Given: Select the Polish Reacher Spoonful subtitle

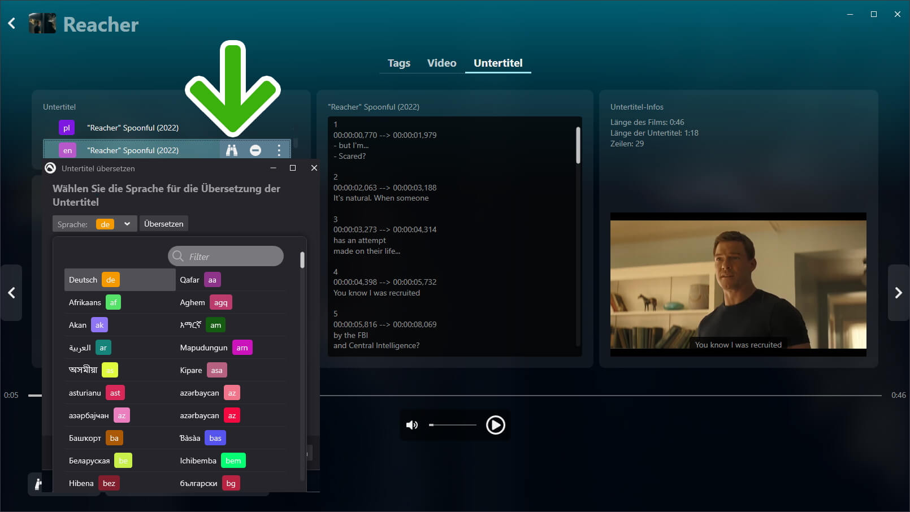Looking at the screenshot, I should [133, 128].
